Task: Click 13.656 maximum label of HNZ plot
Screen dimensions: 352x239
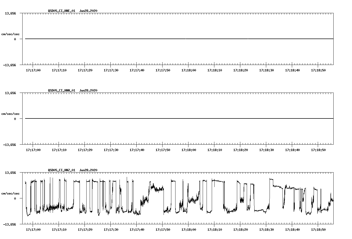Action: pyautogui.click(x=10, y=173)
